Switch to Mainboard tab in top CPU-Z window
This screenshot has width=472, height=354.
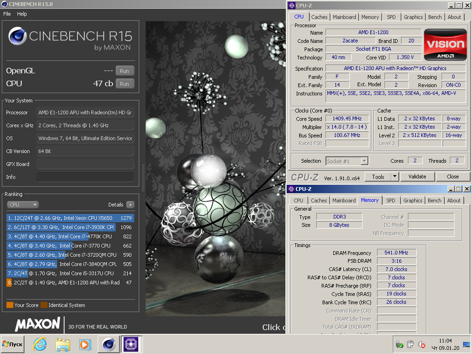[344, 17]
